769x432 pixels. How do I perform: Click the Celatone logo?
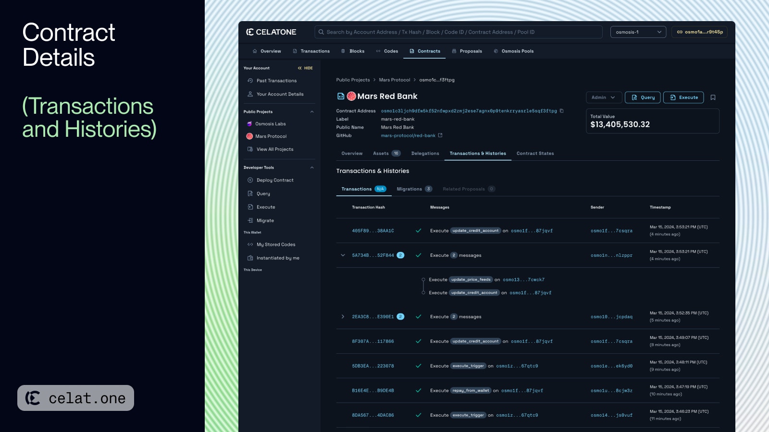click(x=271, y=32)
